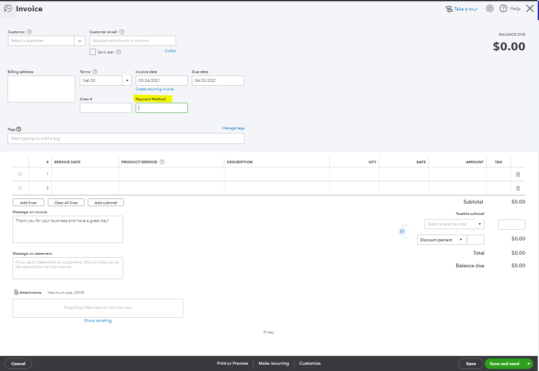The width and height of the screenshot is (539, 371).
Task: Open the sales tax rate dropdown
Action: pos(479,224)
